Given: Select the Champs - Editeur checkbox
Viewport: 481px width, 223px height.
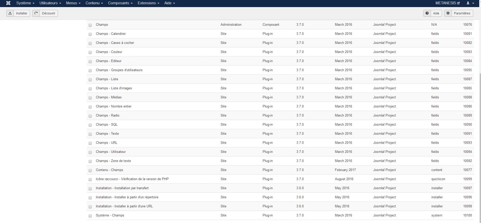Looking at the screenshot, I should (90, 61).
